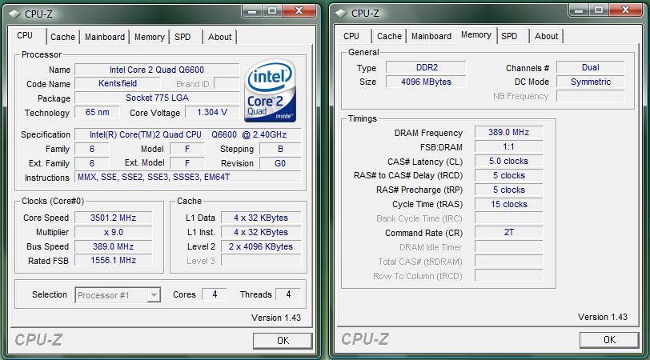Open the Mainboard tab in left window
The height and width of the screenshot is (360, 650).
tap(104, 37)
